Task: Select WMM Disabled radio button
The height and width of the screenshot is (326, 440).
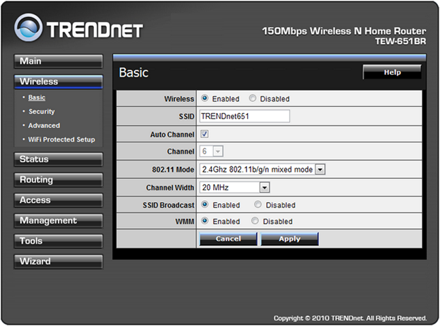Action: [x=255, y=221]
